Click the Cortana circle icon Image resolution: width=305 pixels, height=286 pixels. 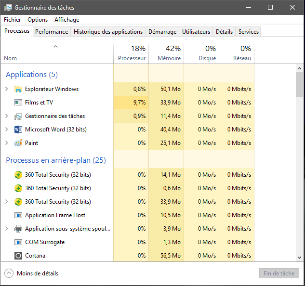point(18,256)
